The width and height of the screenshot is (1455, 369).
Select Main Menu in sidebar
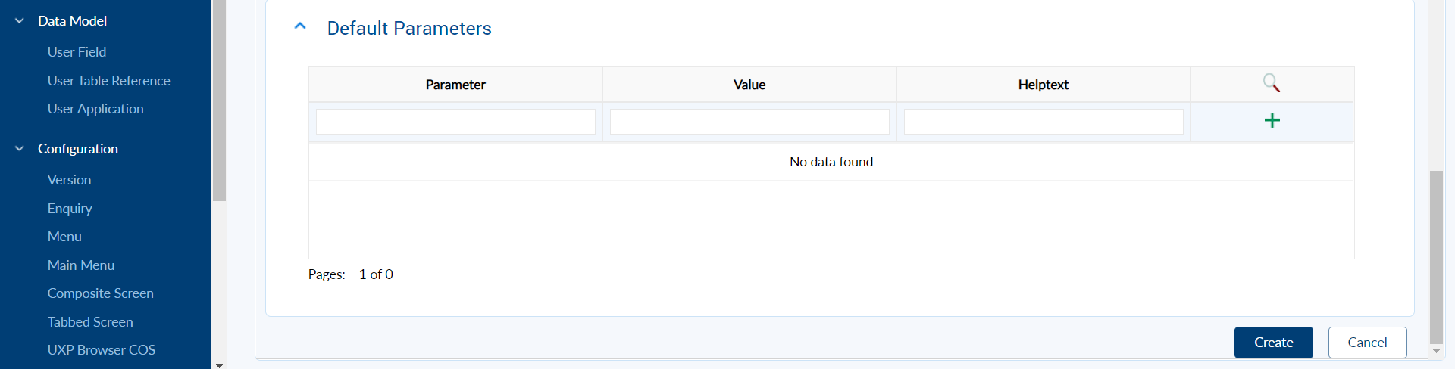(x=81, y=265)
